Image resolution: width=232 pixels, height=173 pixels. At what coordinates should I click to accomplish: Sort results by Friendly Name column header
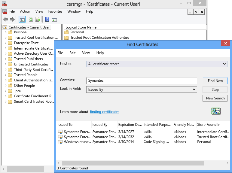tap(185, 125)
